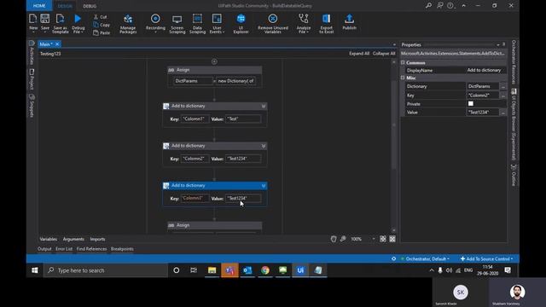This screenshot has height=307, width=546.
Task: Open the Find References tab
Action: coord(91,249)
